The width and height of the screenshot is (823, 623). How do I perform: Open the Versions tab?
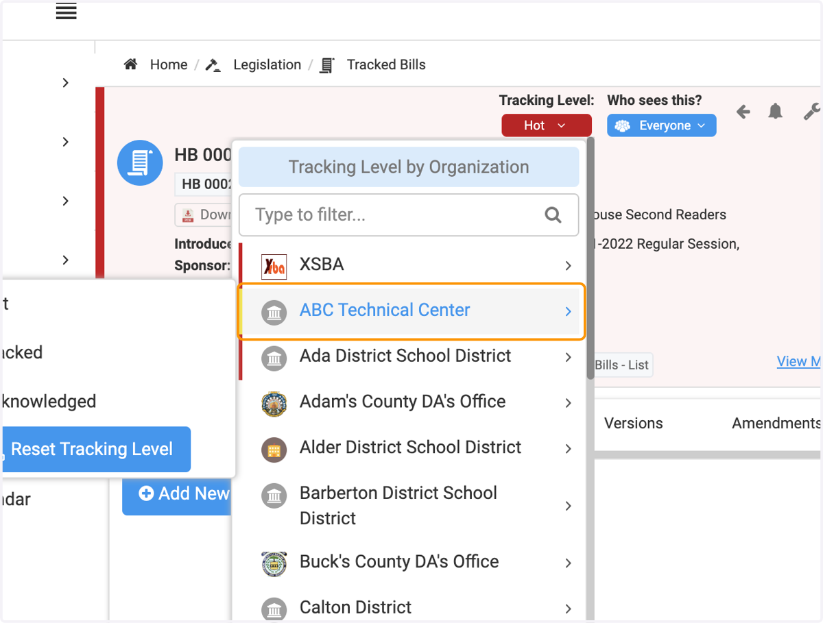pyautogui.click(x=633, y=423)
